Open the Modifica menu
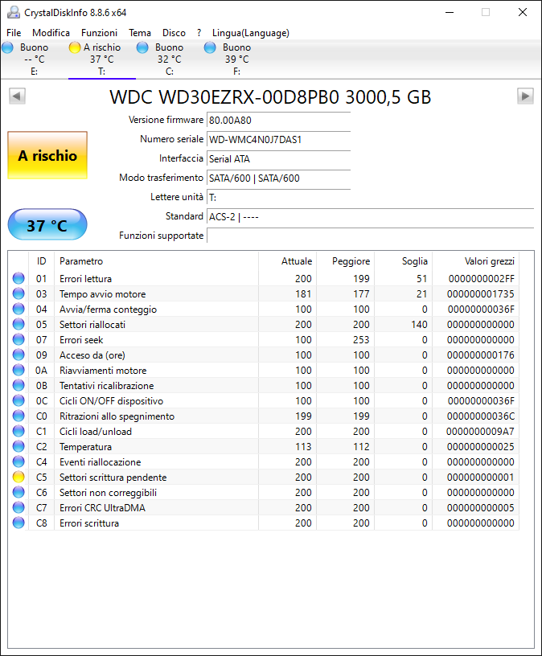 (51, 33)
